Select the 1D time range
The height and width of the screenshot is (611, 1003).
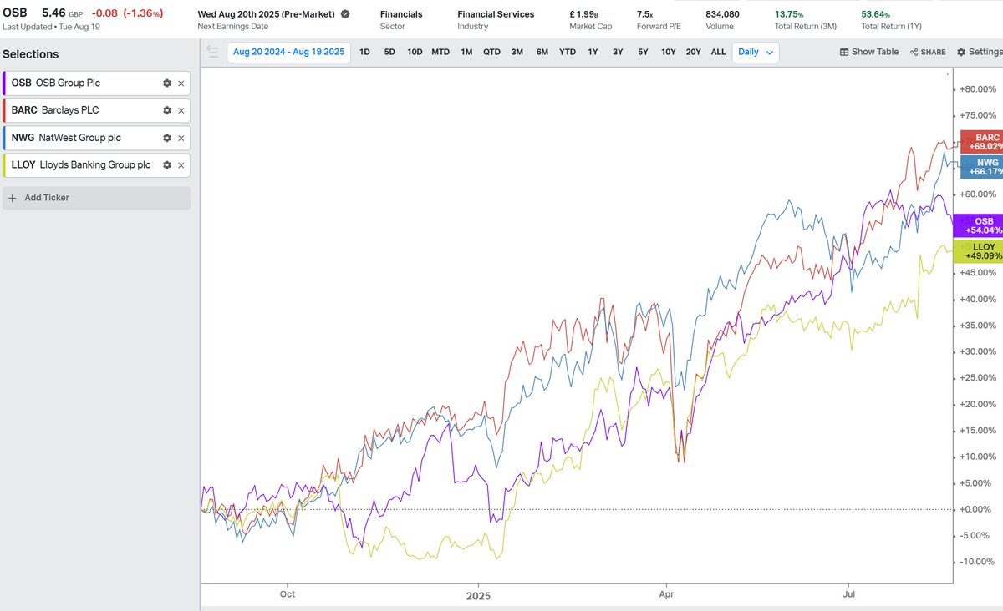(x=364, y=52)
